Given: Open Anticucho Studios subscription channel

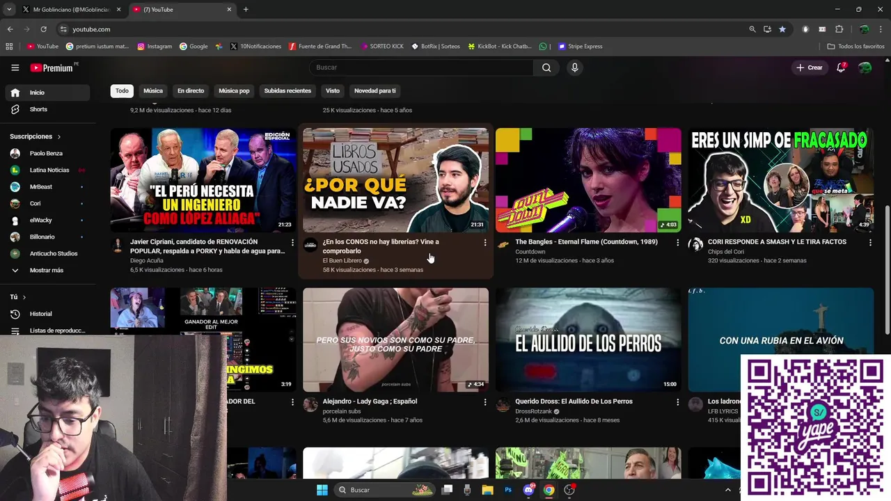Looking at the screenshot, I should (x=47, y=253).
